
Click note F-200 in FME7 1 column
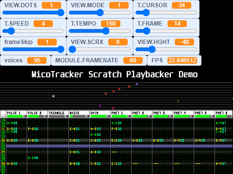pos(116,129)
